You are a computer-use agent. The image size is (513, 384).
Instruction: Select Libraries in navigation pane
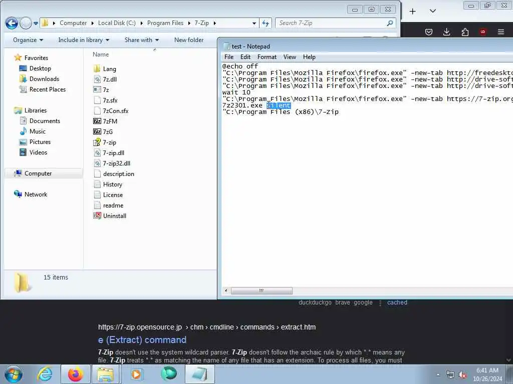36,110
